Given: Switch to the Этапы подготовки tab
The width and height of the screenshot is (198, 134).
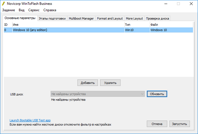Looking at the screenshot, I should coord(52,18).
